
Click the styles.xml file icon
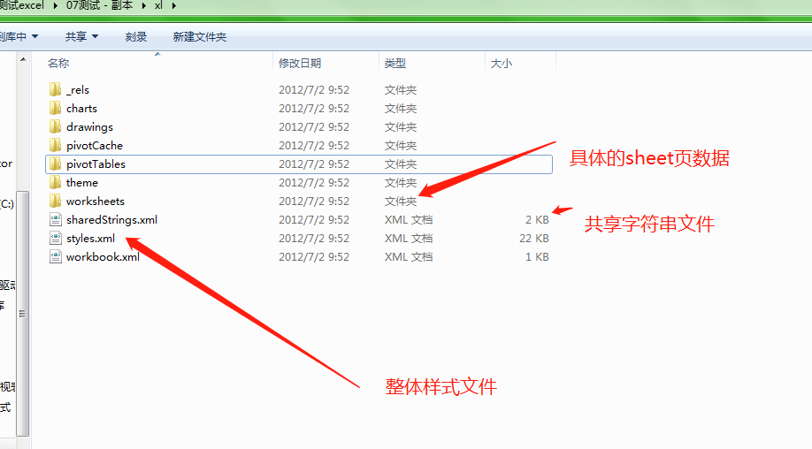pos(56,239)
